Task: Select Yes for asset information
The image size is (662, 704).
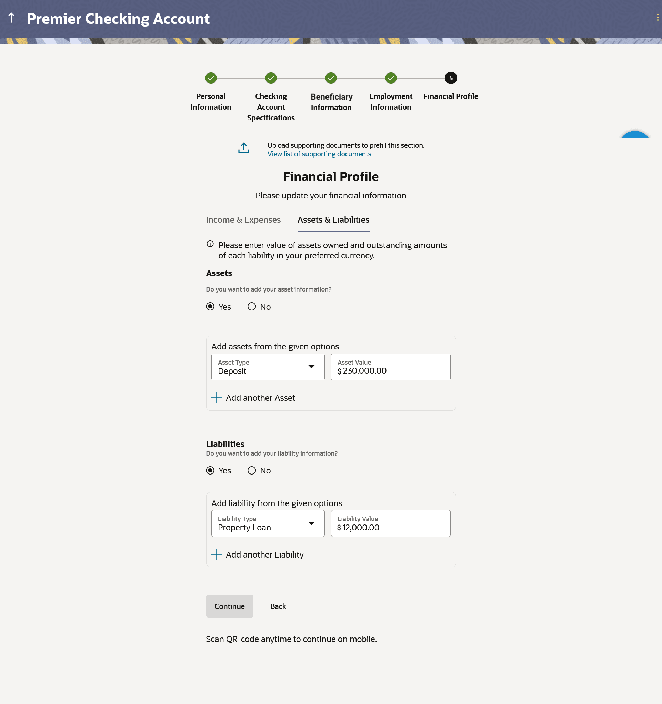Action: [210, 307]
